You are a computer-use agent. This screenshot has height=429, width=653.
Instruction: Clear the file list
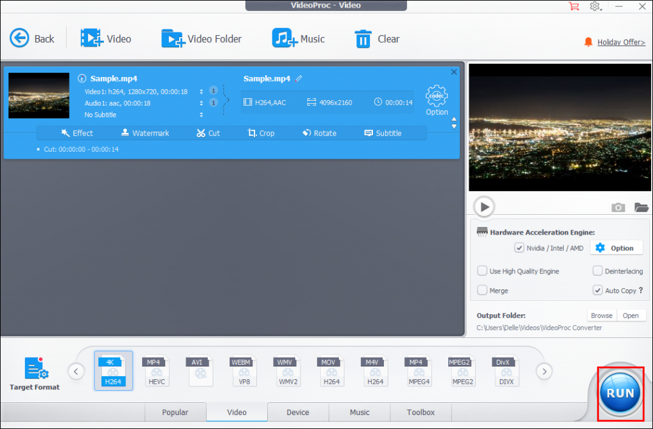click(x=376, y=38)
